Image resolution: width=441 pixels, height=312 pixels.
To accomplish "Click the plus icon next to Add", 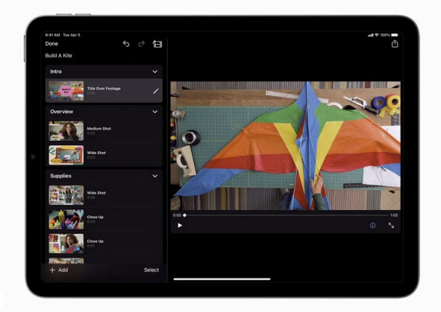I will (x=52, y=270).
